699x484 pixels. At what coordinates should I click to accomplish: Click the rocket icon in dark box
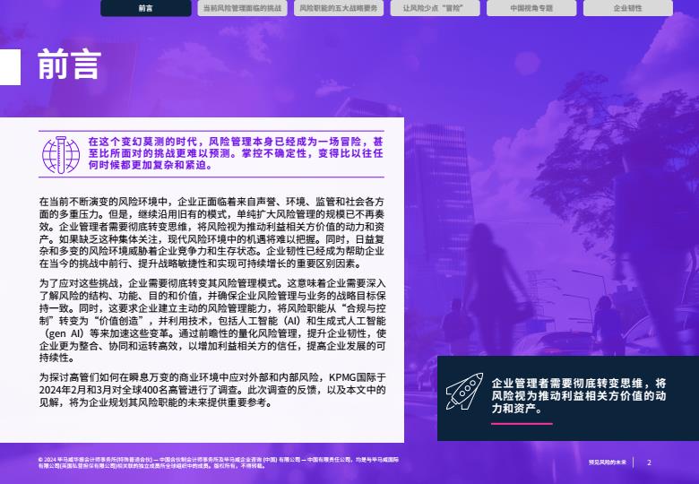(x=464, y=392)
